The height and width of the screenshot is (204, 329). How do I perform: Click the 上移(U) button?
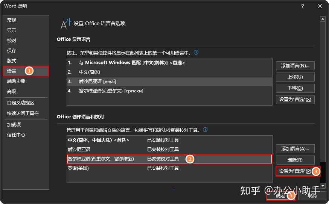click(x=295, y=77)
